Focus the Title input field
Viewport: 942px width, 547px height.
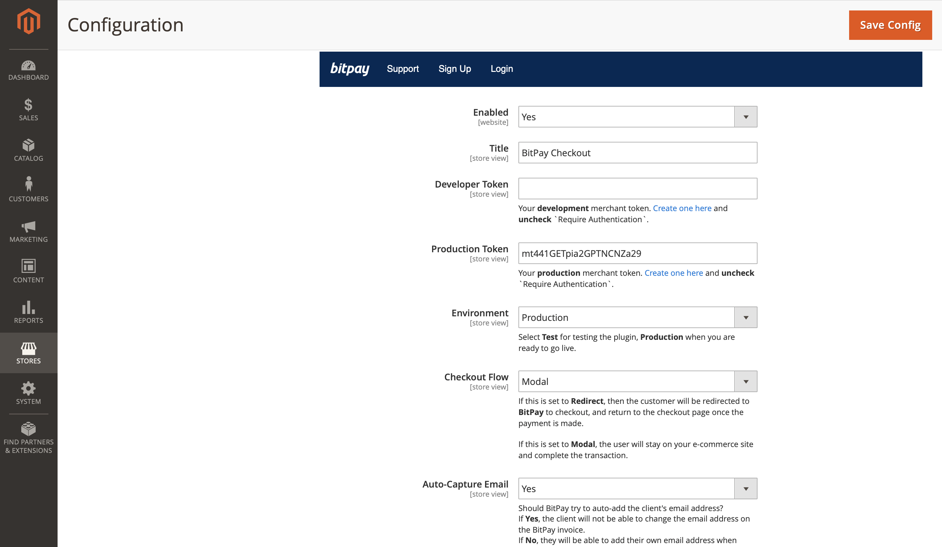[x=638, y=153]
